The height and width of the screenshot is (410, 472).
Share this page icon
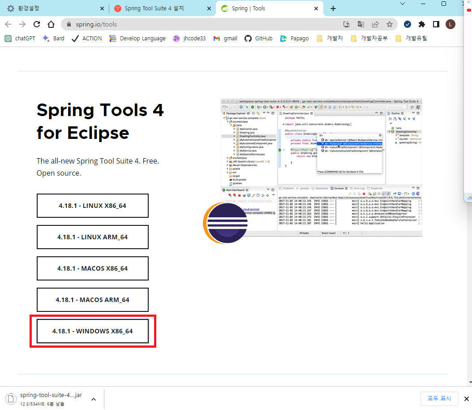[375, 24]
